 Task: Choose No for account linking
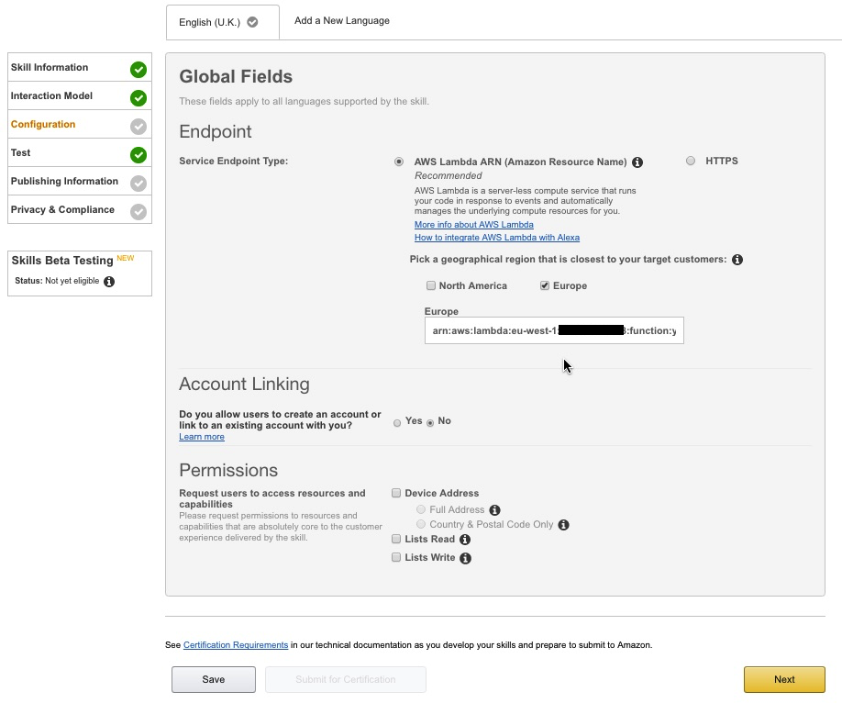(430, 423)
